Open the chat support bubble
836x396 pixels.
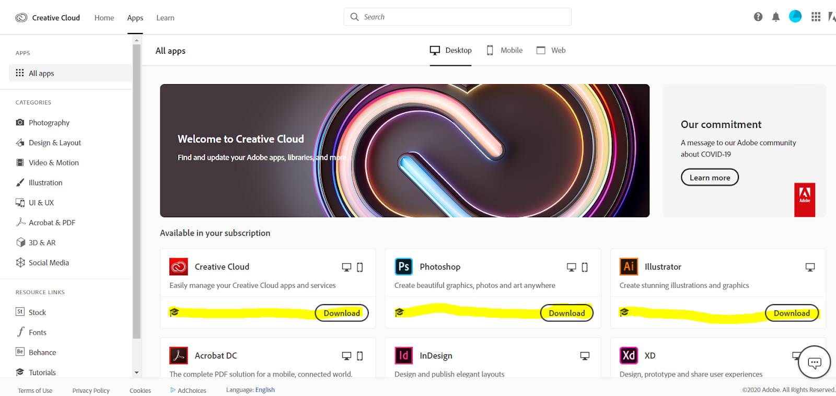pyautogui.click(x=814, y=362)
